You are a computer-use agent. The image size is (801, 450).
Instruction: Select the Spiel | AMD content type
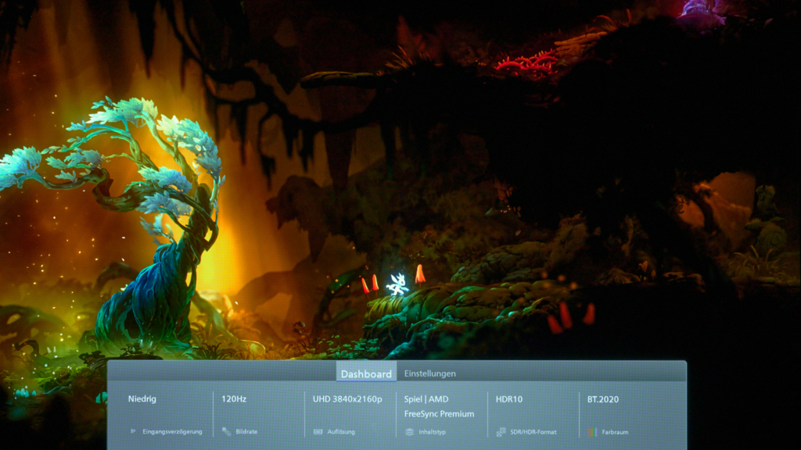(426, 399)
